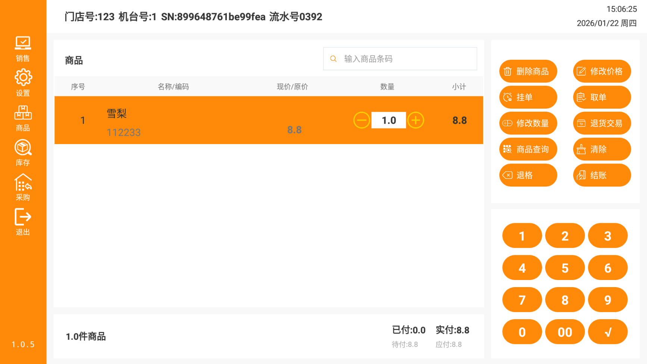Click 结账 to check out
Viewport: 647px width, 364px height.
click(x=601, y=175)
